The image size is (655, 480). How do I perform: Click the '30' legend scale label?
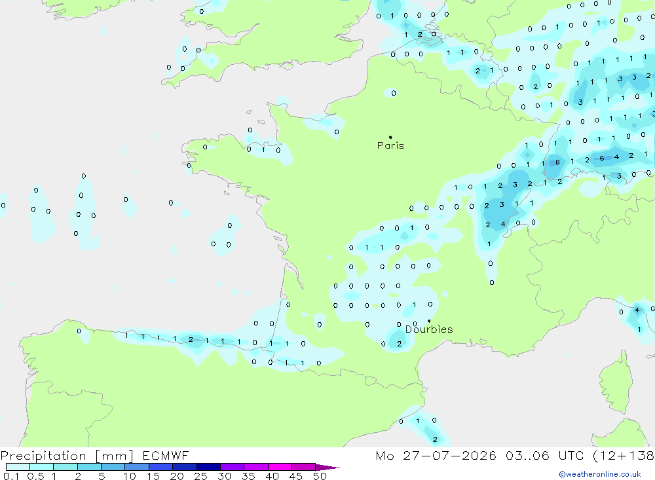(225, 476)
